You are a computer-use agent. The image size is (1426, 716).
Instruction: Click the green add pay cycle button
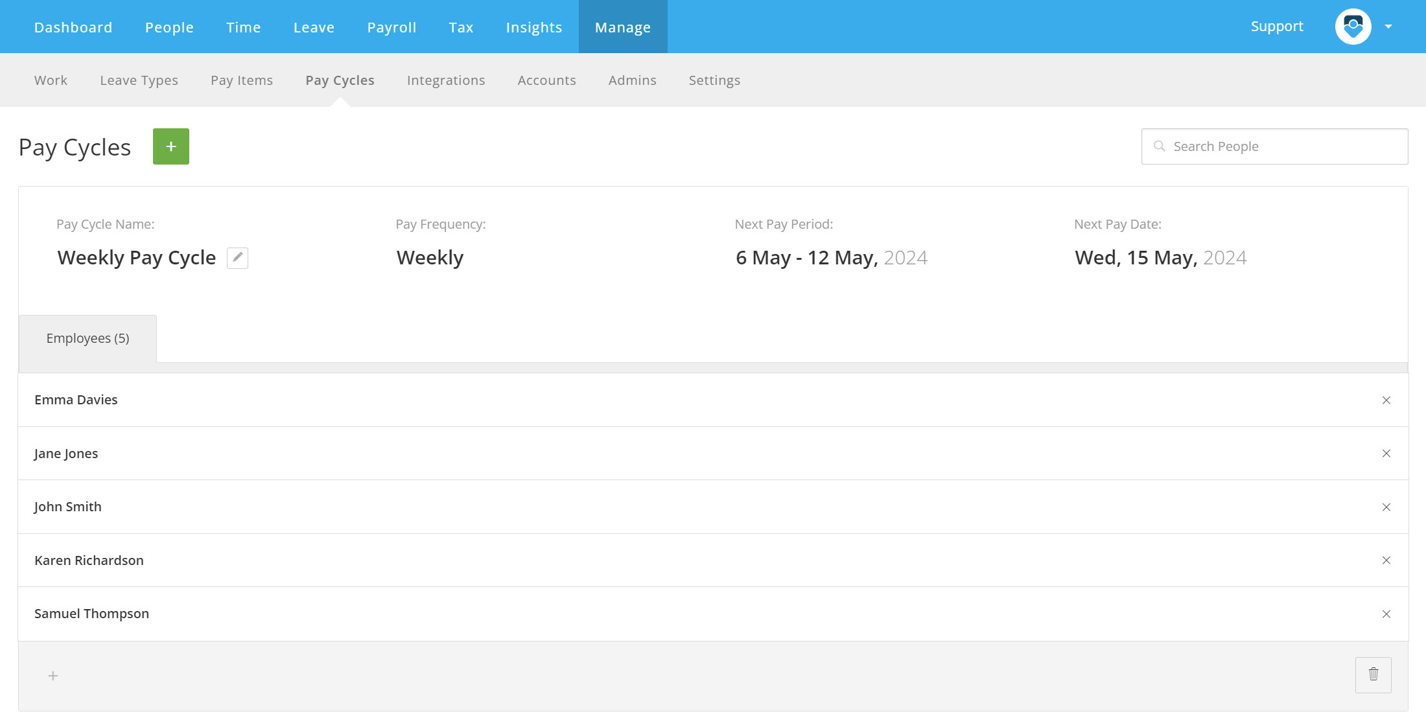(171, 146)
